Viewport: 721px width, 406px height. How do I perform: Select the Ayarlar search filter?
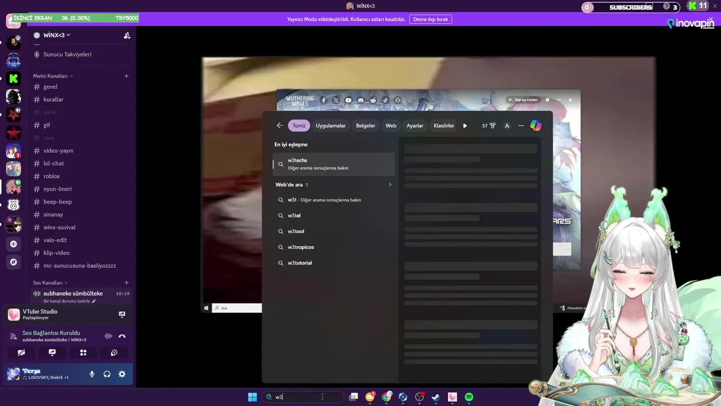click(x=415, y=126)
